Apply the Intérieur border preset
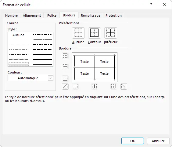Screen dimensions: 172x147 point(111,33)
